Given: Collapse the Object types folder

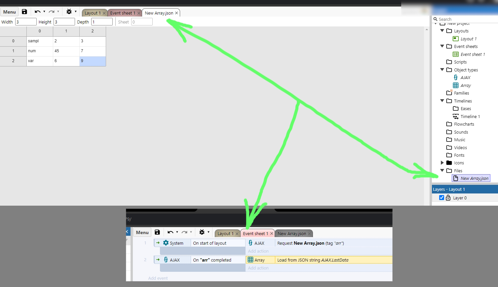Looking at the screenshot, I should coord(442,69).
